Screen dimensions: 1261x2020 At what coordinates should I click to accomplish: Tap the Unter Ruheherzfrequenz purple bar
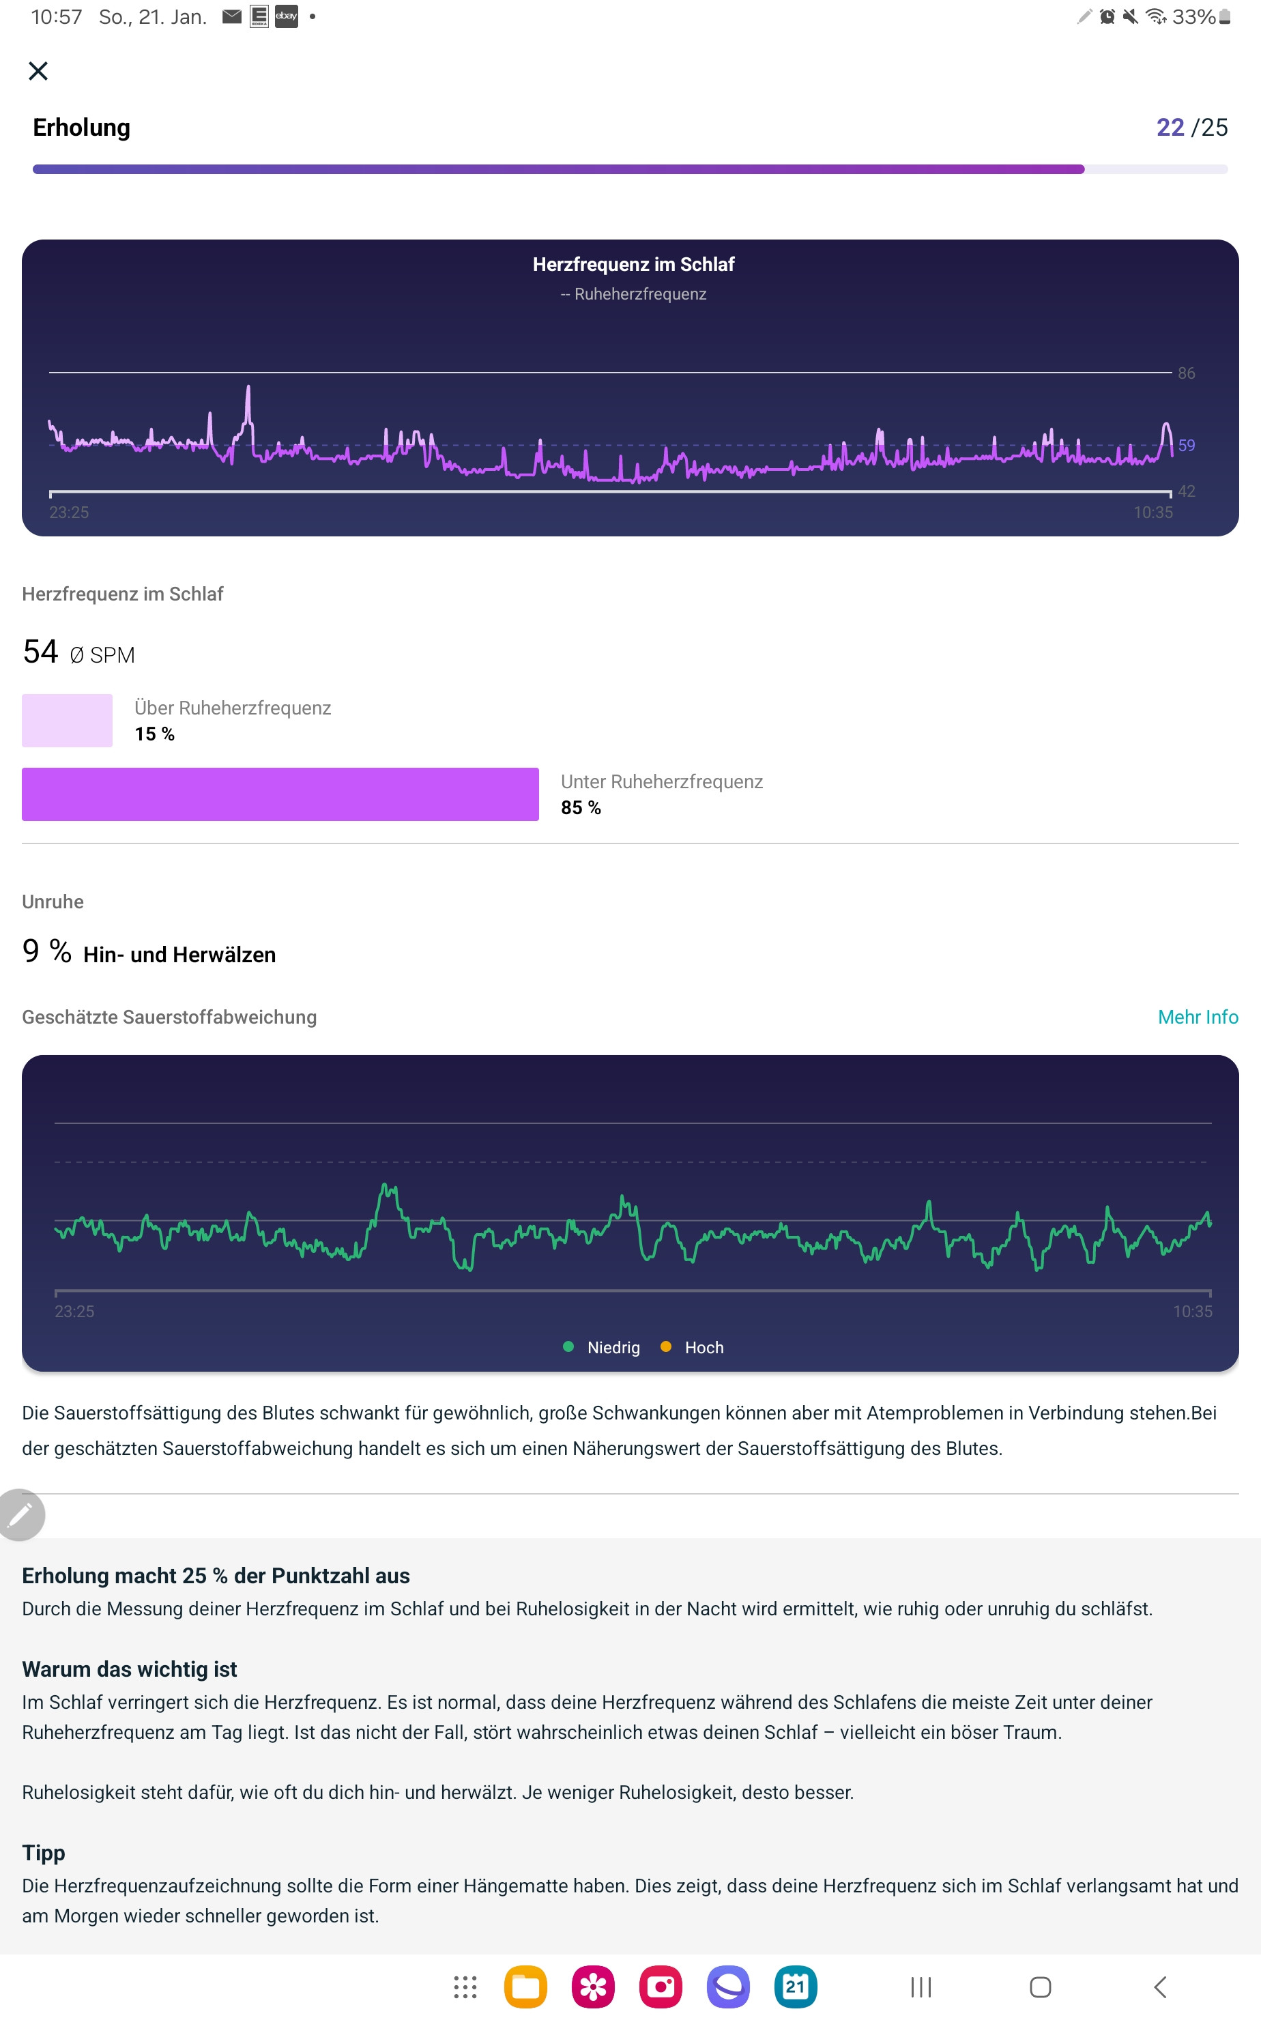point(280,794)
